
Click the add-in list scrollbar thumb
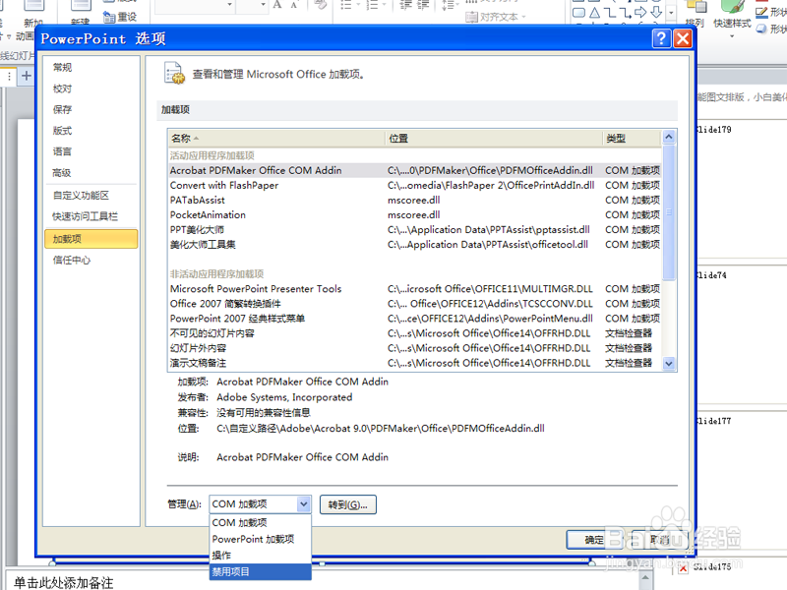[x=669, y=212]
